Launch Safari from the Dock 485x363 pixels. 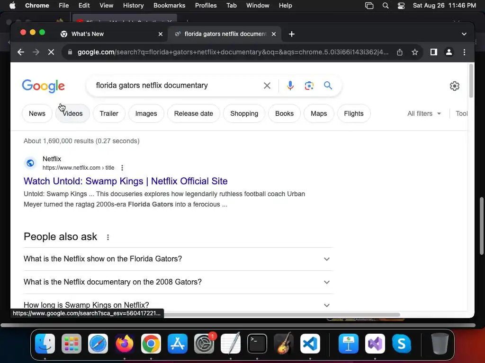98,344
